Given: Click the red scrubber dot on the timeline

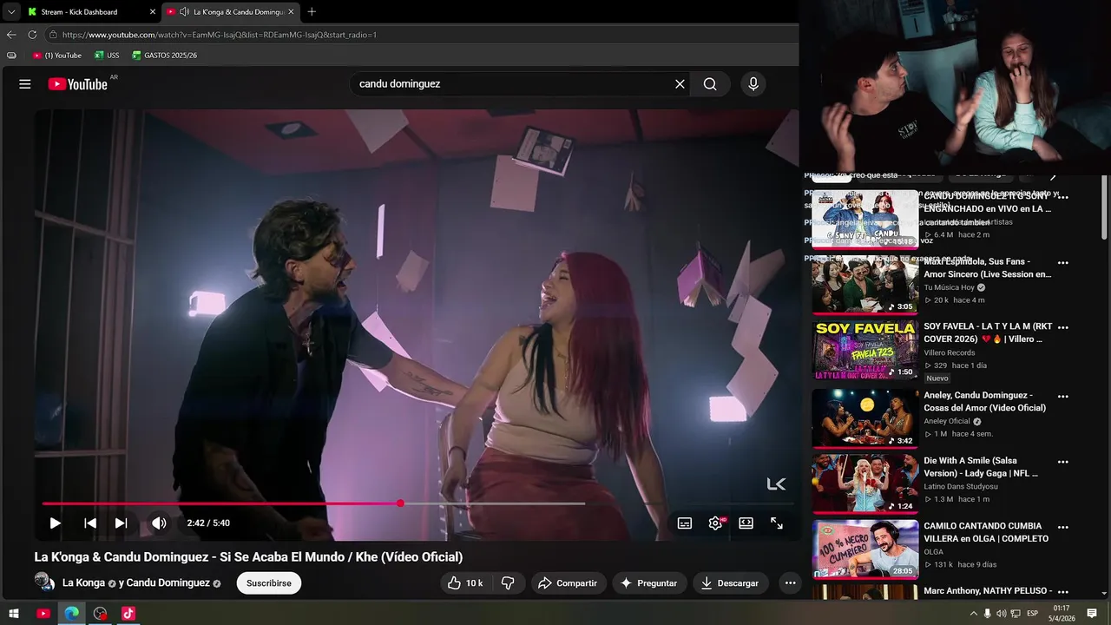Looking at the screenshot, I should (x=400, y=503).
